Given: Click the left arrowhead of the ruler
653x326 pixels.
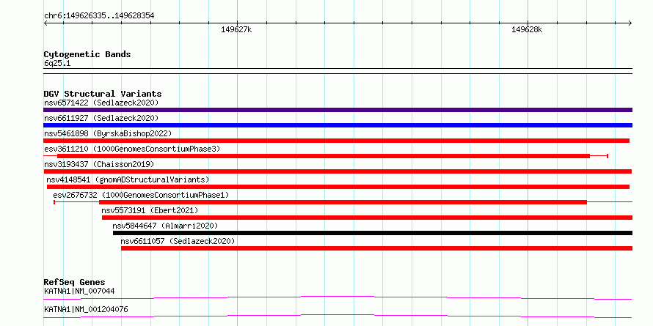Looking at the screenshot, I should coord(45,23).
